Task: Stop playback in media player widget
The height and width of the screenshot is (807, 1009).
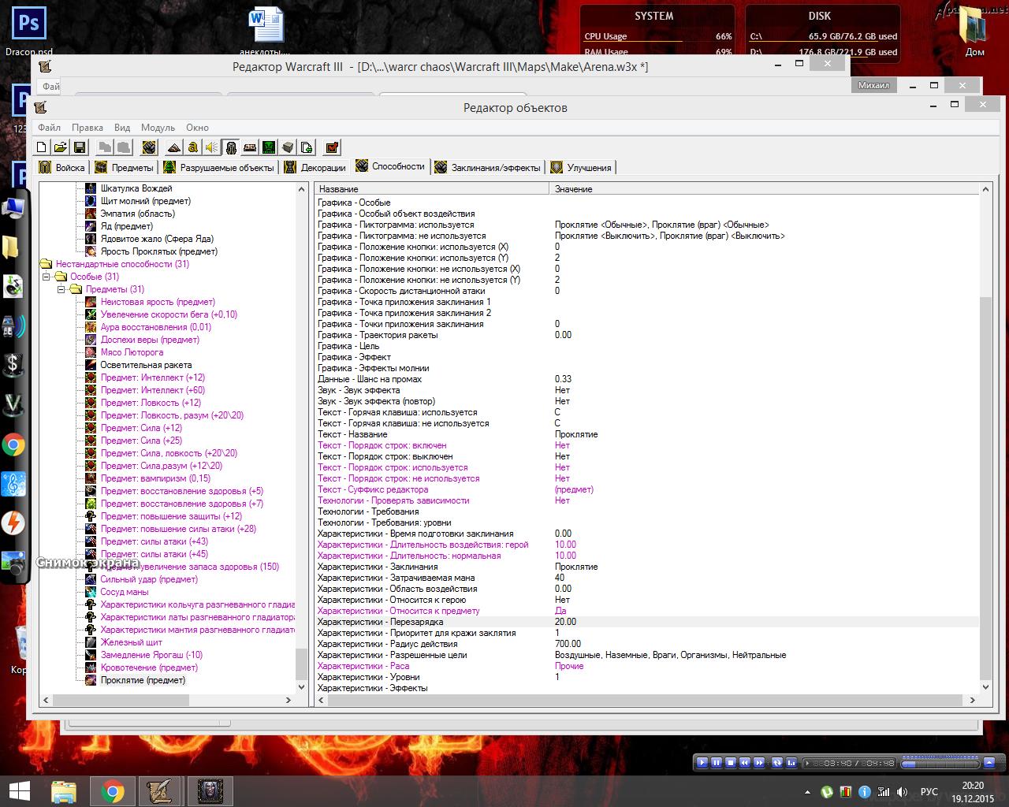Action: (x=731, y=763)
